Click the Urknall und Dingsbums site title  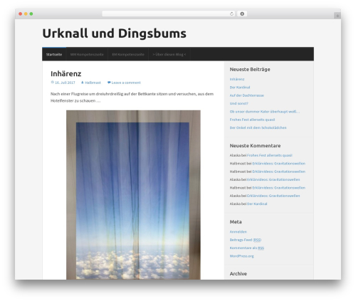pyautogui.click(x=114, y=33)
